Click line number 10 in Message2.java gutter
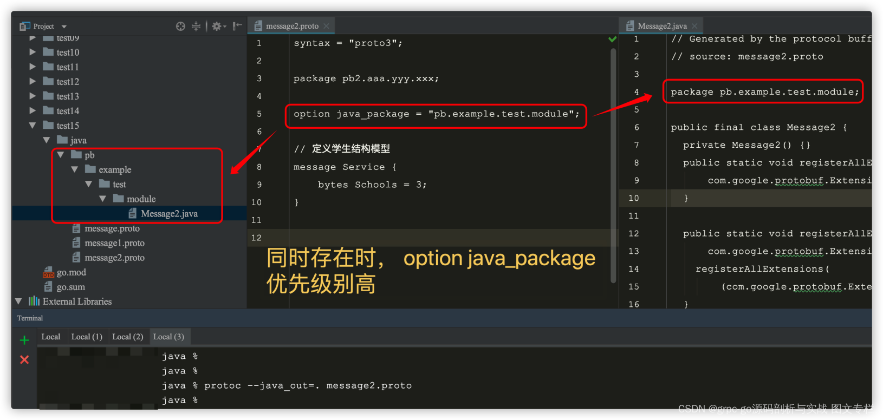 point(634,198)
